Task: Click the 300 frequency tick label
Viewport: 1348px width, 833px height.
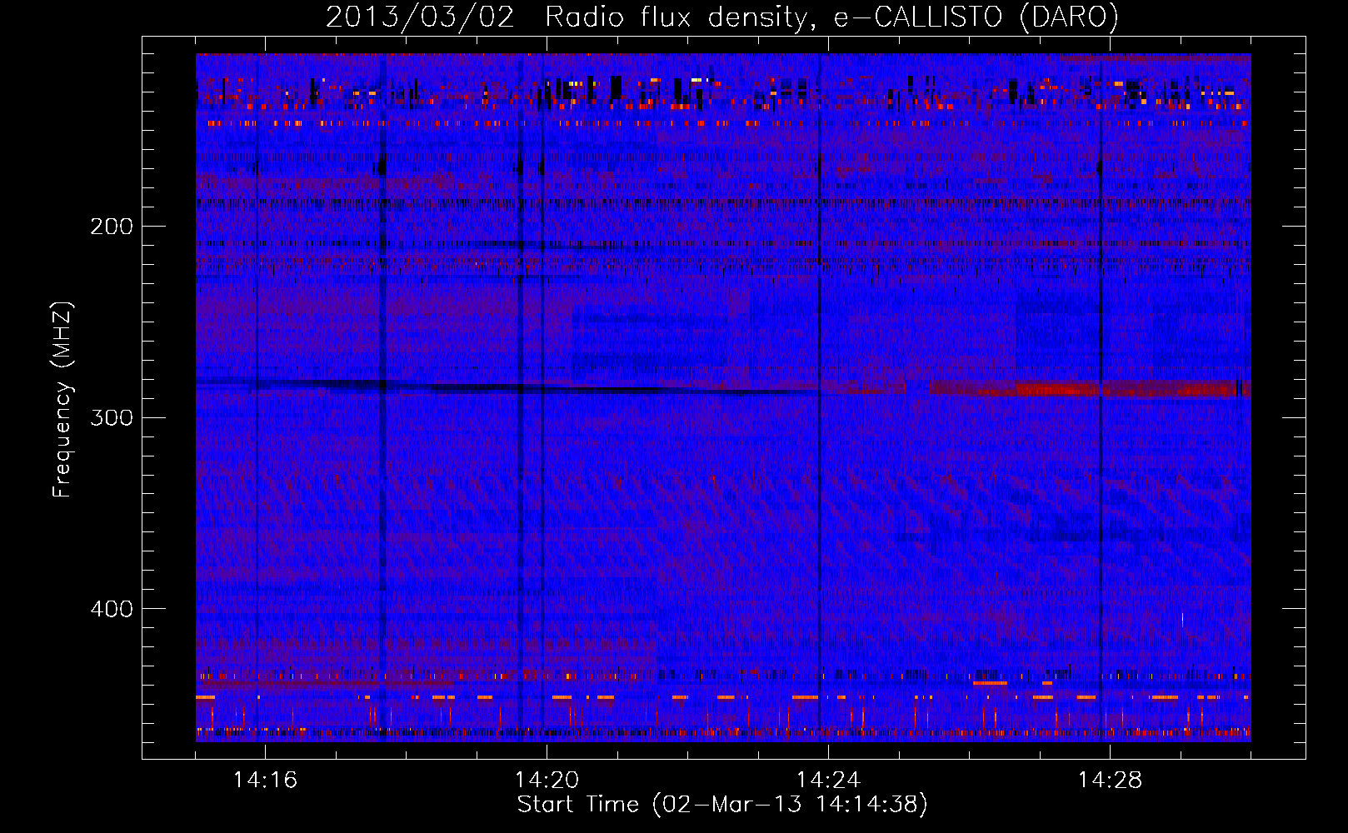Action: 112,417
